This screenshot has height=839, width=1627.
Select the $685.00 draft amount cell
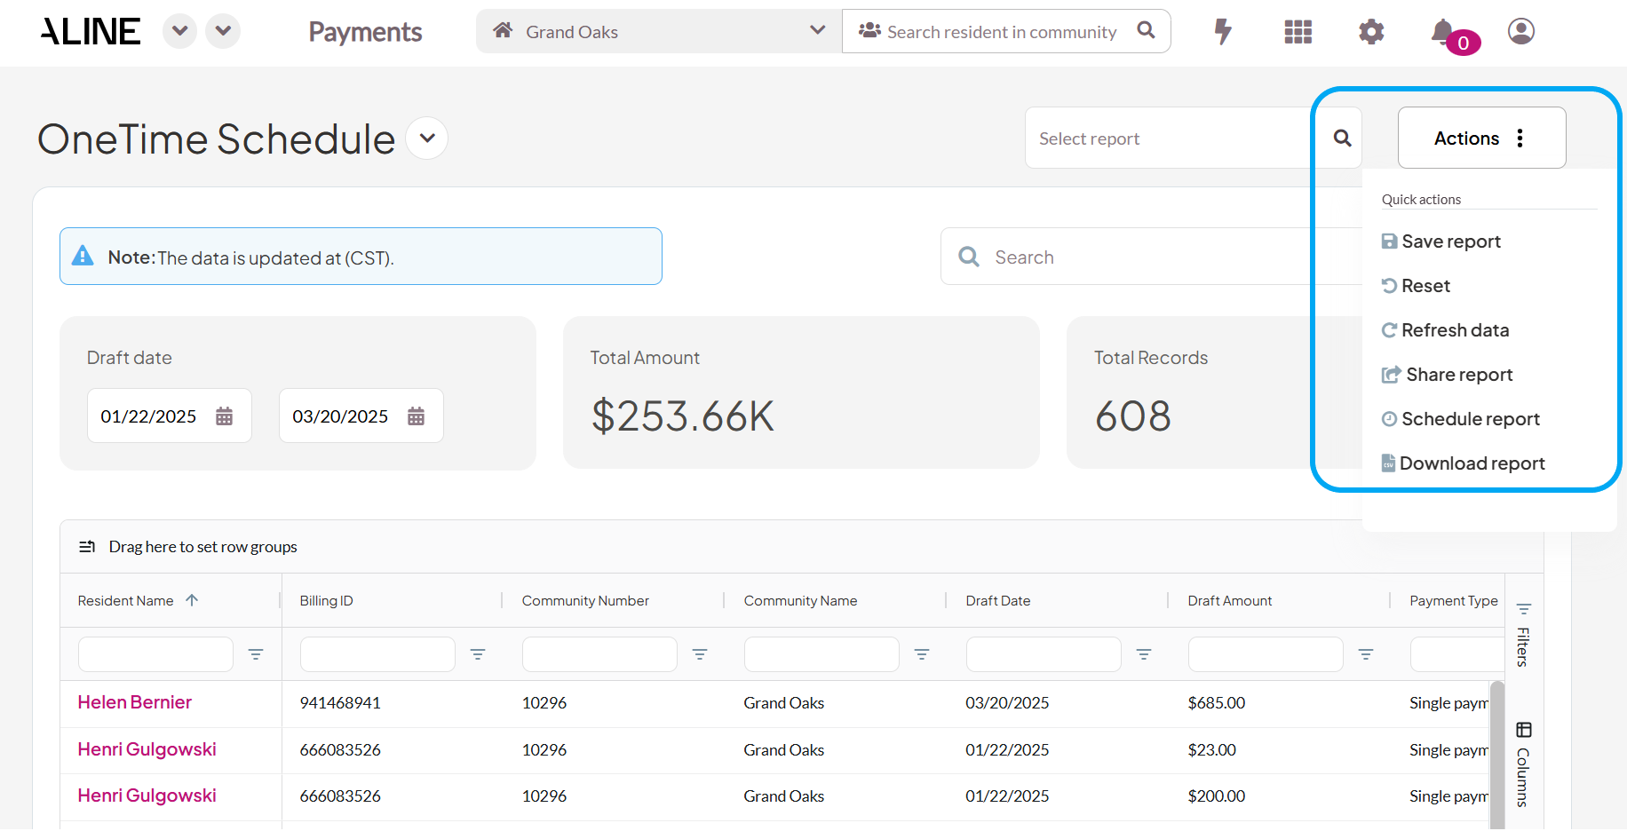pos(1216,703)
